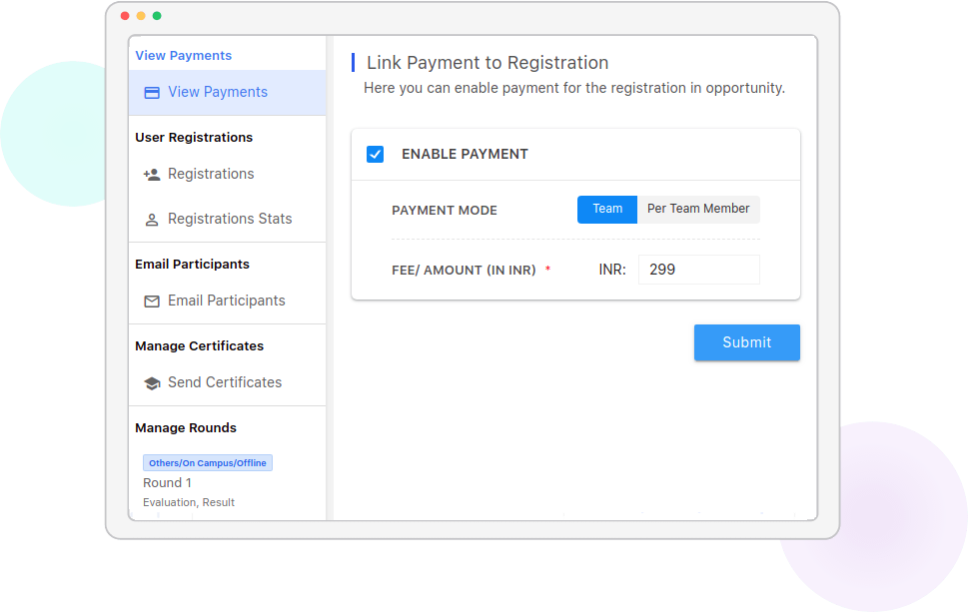Click the INR fee amount field
The width and height of the screenshot is (968, 612).
(x=699, y=270)
